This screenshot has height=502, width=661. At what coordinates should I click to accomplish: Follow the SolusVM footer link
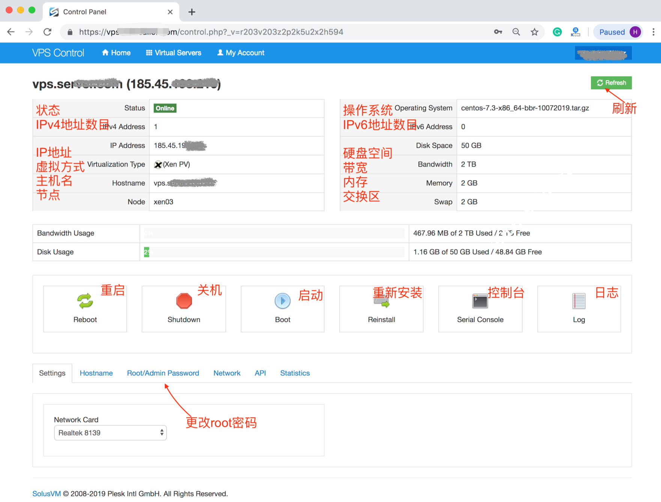47,494
